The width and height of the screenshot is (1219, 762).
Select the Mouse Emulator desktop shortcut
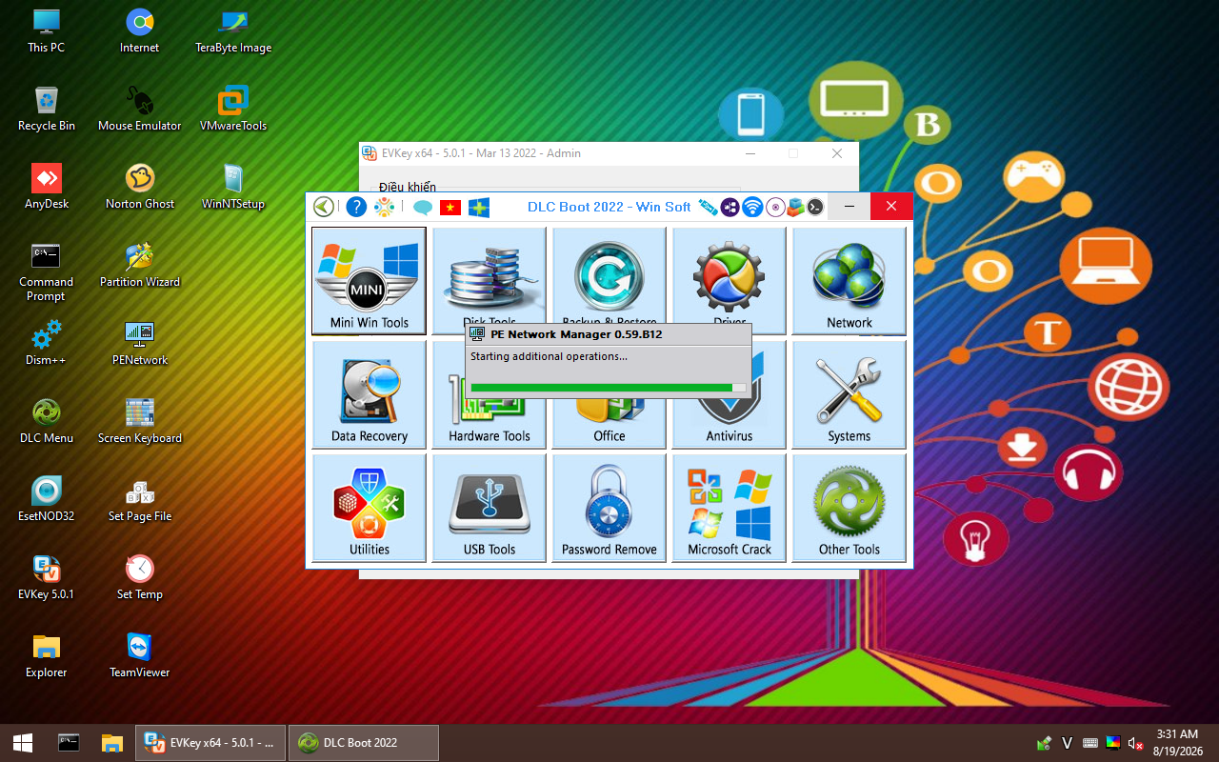140,109
